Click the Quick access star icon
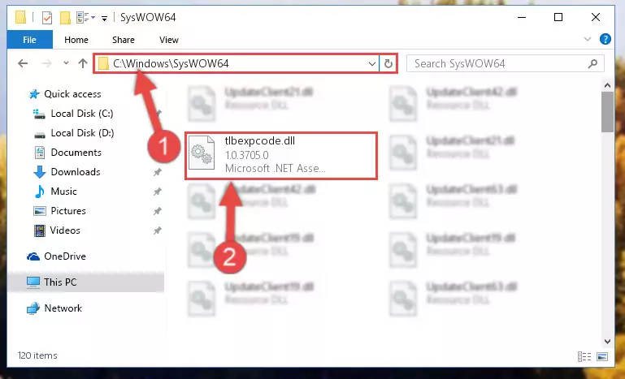 click(x=34, y=94)
